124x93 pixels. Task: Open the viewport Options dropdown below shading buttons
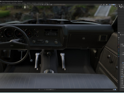(x=115, y=6)
